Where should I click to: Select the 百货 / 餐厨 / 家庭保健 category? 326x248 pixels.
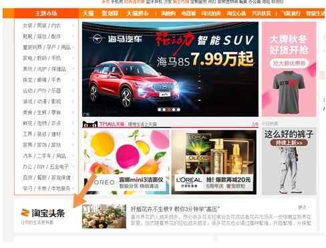click(47, 178)
